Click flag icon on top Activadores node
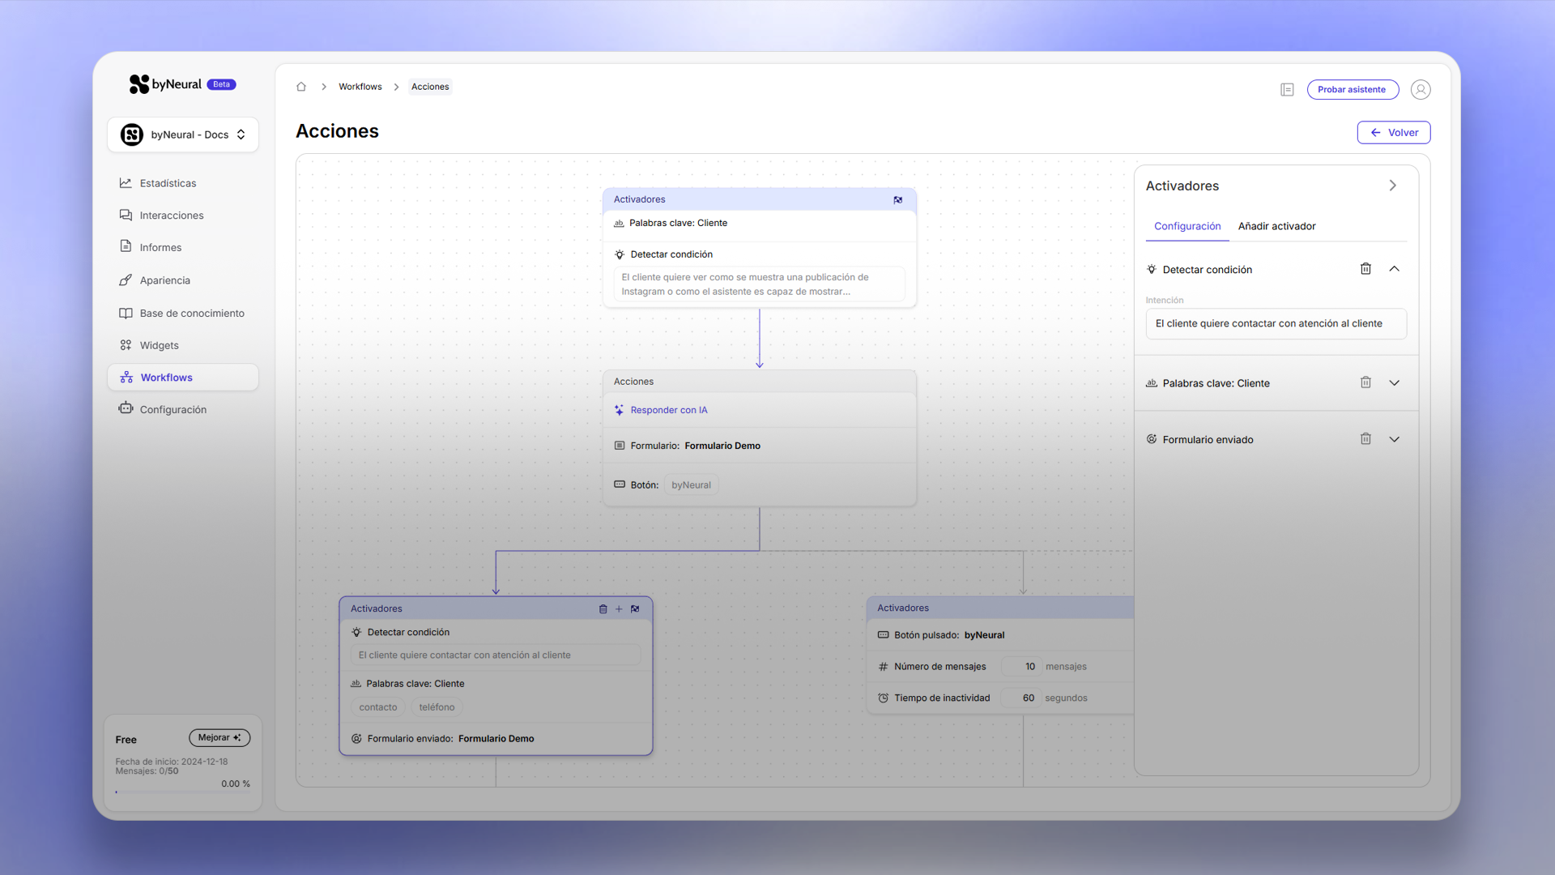The image size is (1555, 875). pyautogui.click(x=897, y=200)
